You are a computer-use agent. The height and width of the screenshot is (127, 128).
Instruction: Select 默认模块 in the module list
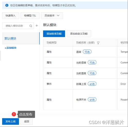(x=21, y=38)
